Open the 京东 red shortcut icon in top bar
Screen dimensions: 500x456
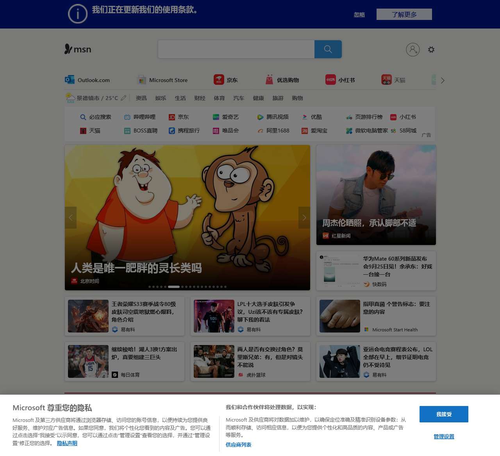pyautogui.click(x=219, y=80)
